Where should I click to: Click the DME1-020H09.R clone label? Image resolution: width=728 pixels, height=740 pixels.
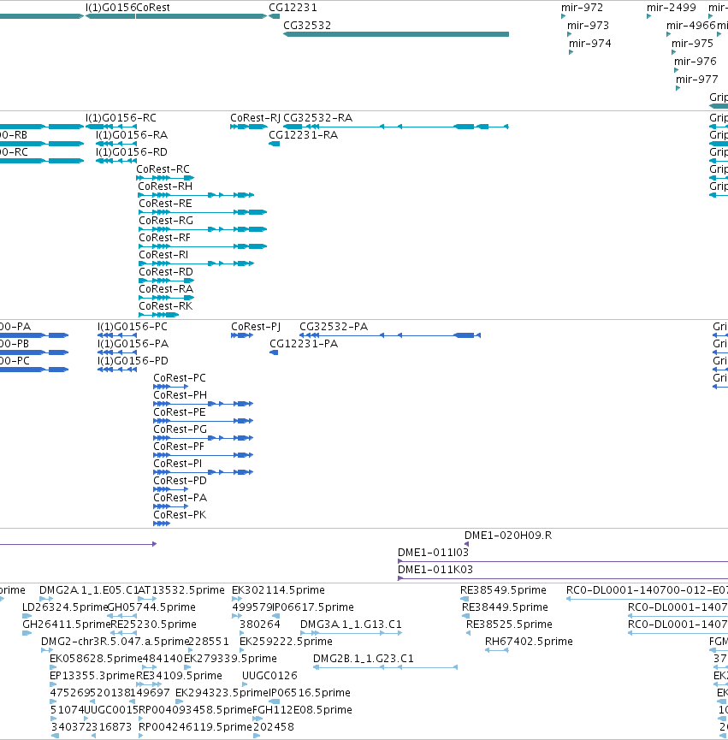(507, 536)
